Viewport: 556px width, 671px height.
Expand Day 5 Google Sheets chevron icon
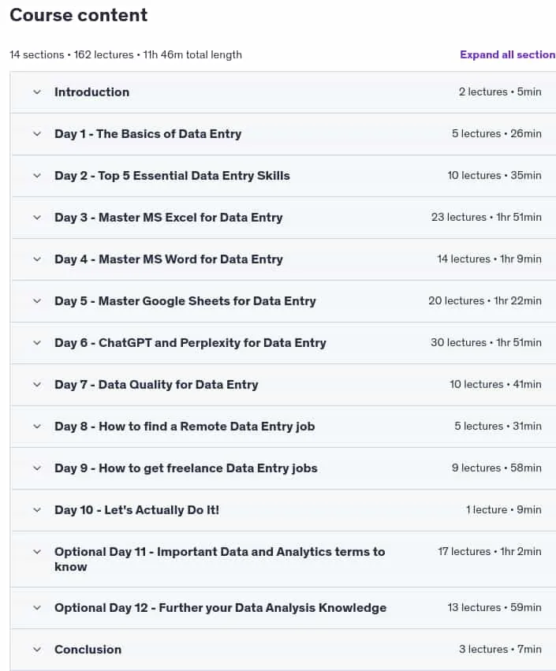pos(37,301)
